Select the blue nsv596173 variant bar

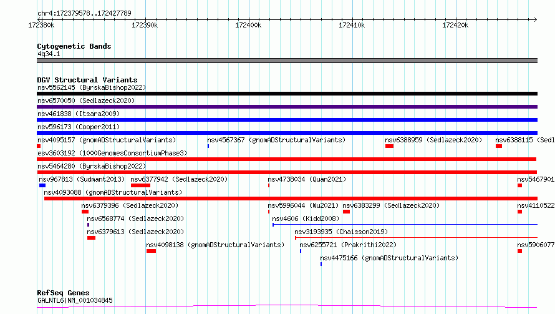(x=287, y=133)
